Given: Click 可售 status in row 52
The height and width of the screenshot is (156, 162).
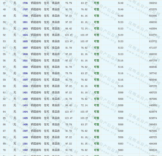Looking at the screenshot, I should click(96, 35).
